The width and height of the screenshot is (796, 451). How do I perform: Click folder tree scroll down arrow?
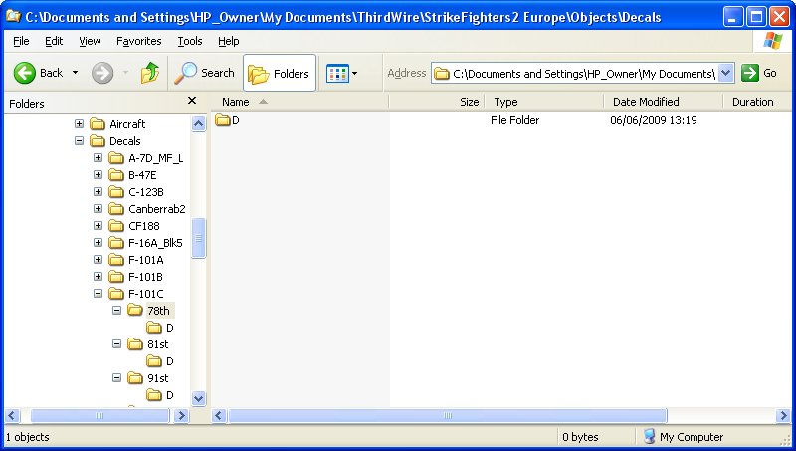click(198, 398)
